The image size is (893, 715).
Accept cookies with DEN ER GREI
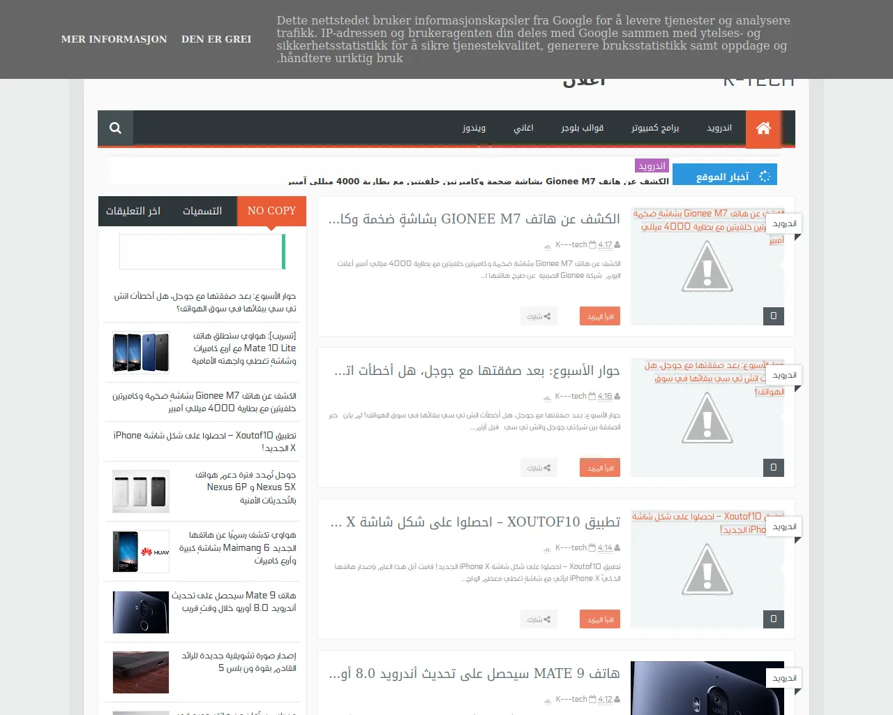click(216, 39)
